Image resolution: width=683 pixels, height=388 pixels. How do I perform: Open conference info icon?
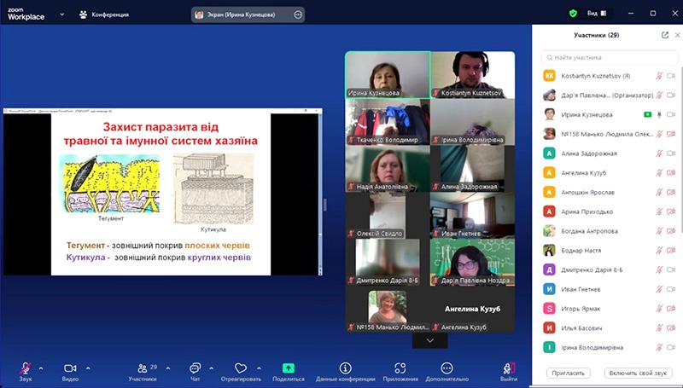[x=345, y=368]
